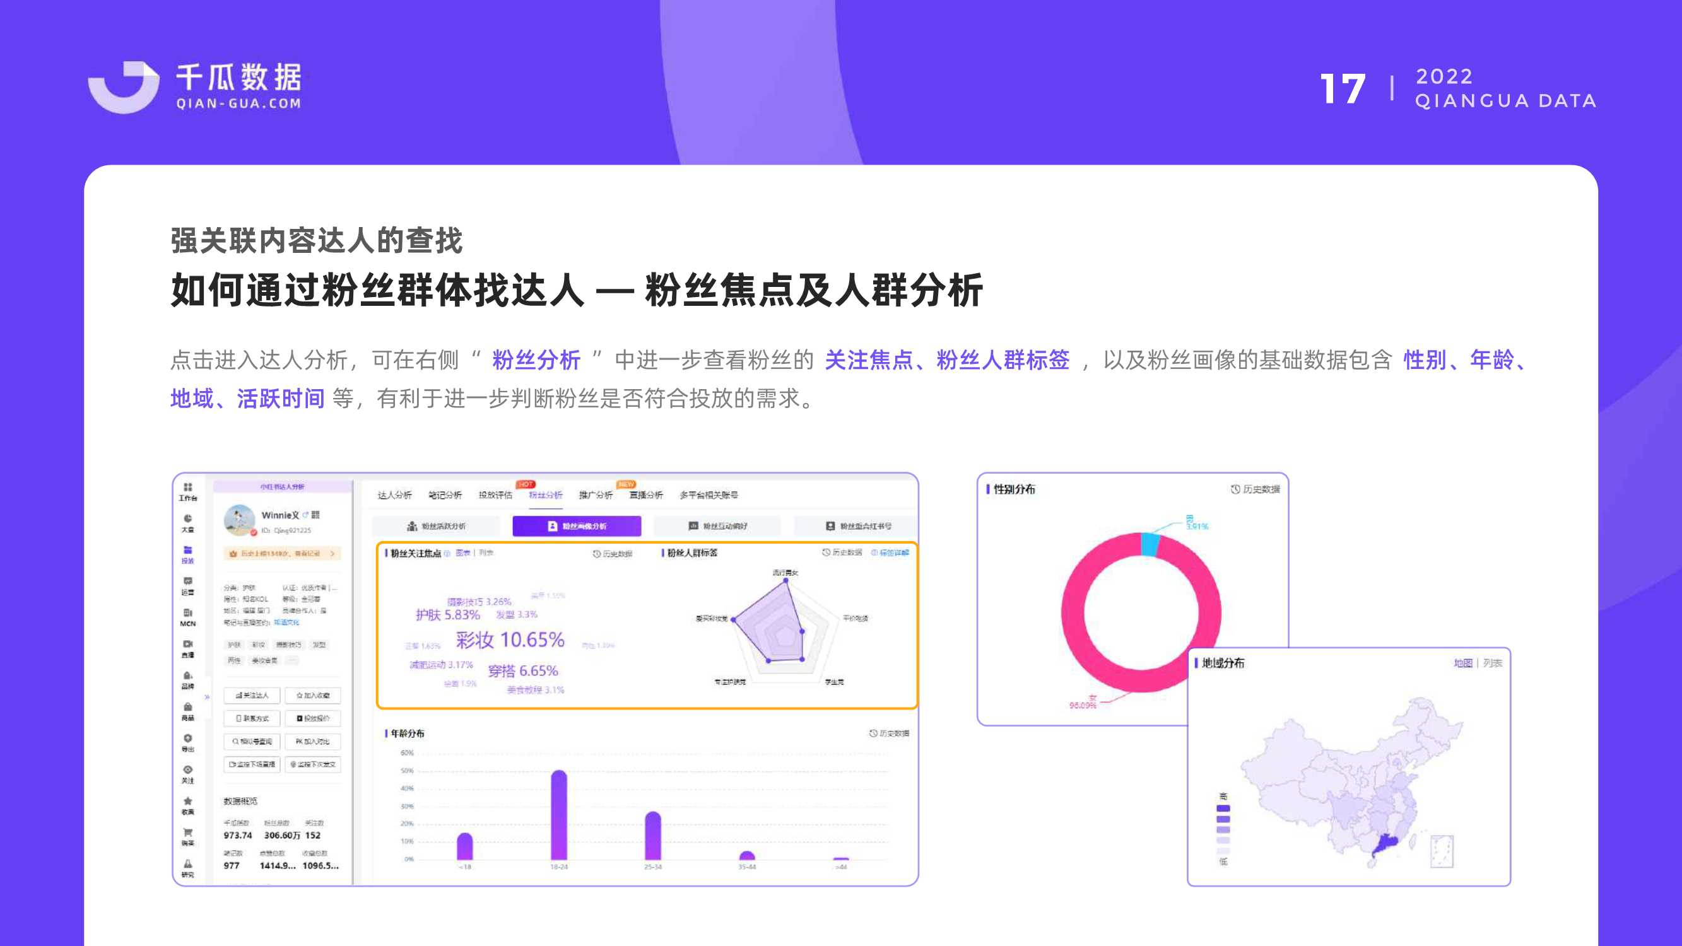
Task: Click the 彩妆 10.65% word cloud entry
Action: tap(510, 639)
